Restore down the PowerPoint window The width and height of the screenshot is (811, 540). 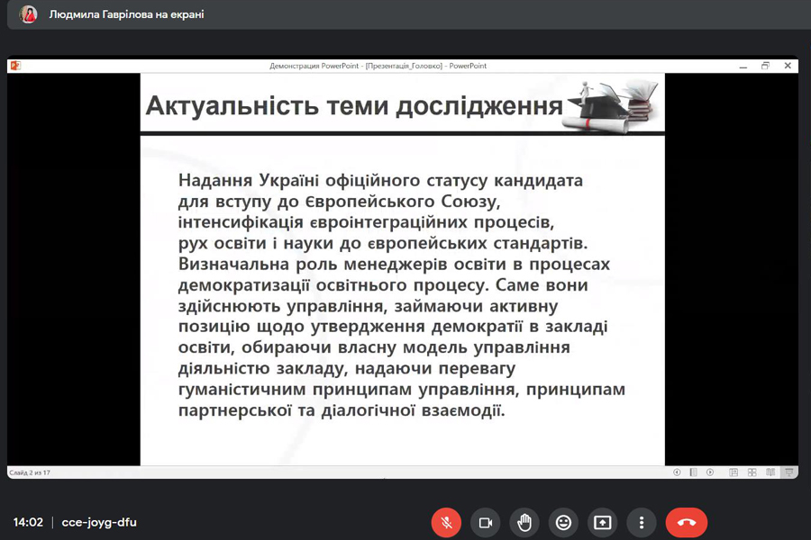coord(765,66)
